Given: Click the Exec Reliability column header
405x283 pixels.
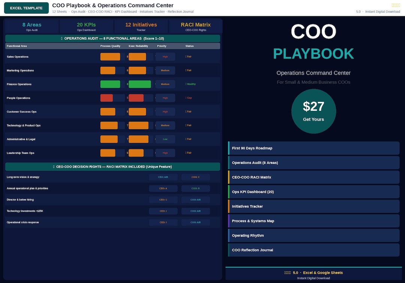Looking at the screenshot, I should pos(138,46).
